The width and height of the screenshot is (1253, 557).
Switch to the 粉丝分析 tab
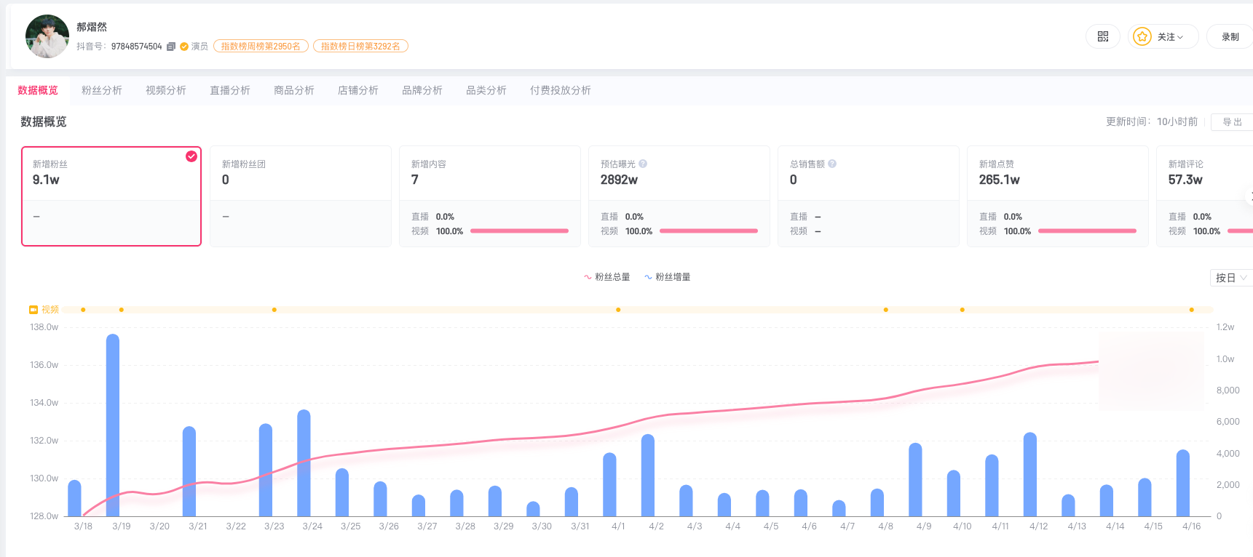[102, 90]
